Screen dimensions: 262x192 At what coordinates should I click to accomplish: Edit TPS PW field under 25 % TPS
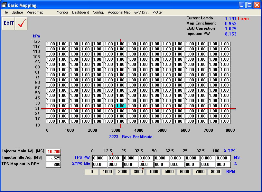click(131, 158)
